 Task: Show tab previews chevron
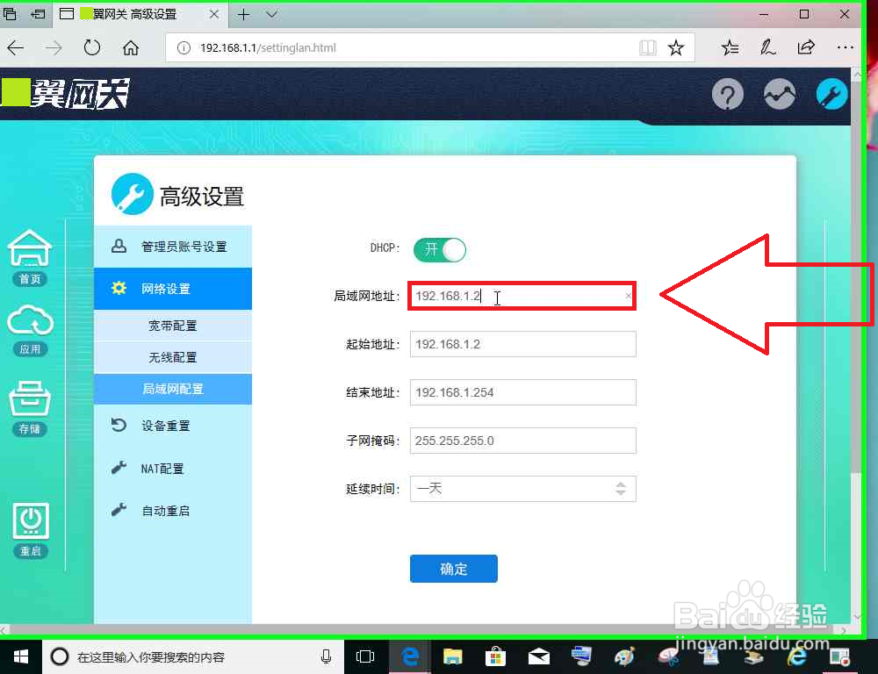[271, 14]
